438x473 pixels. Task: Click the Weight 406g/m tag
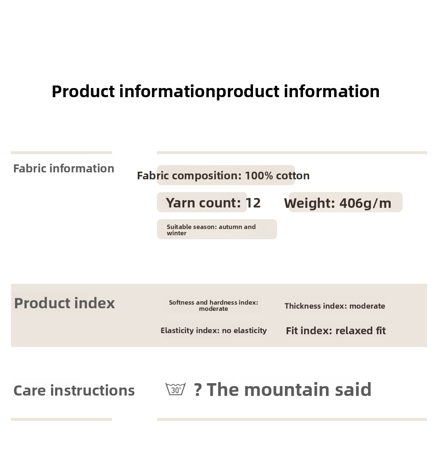click(x=338, y=203)
